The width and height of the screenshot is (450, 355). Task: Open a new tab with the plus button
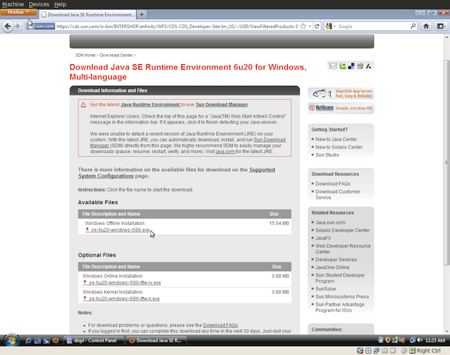[142, 14]
